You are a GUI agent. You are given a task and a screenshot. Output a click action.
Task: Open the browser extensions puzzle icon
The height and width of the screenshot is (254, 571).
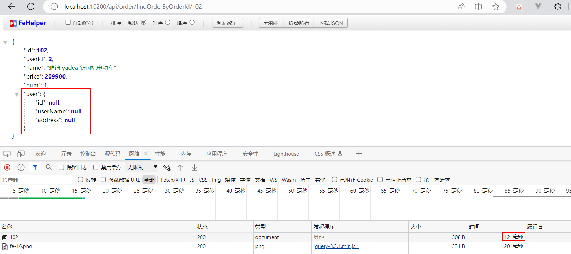pyautogui.click(x=557, y=7)
